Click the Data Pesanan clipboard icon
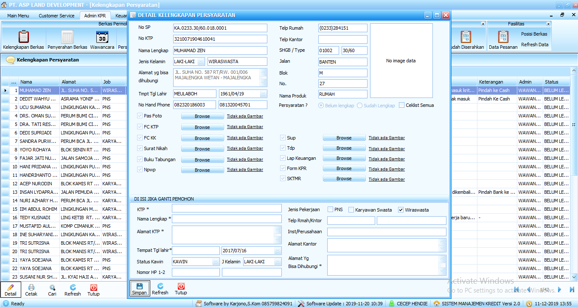Viewport: 578px width, 307px height. 503,37
